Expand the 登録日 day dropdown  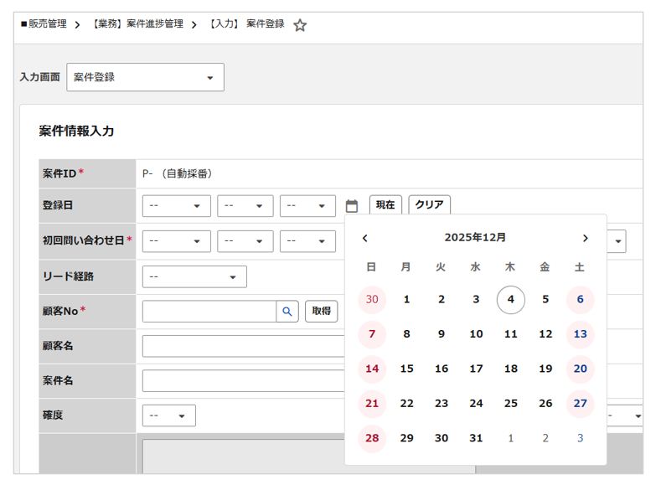(x=307, y=205)
